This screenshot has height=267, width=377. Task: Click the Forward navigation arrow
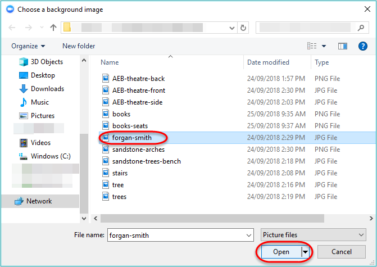(x=28, y=28)
